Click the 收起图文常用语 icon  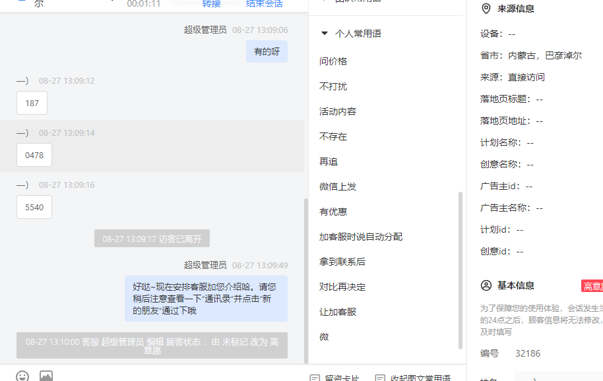click(x=380, y=378)
